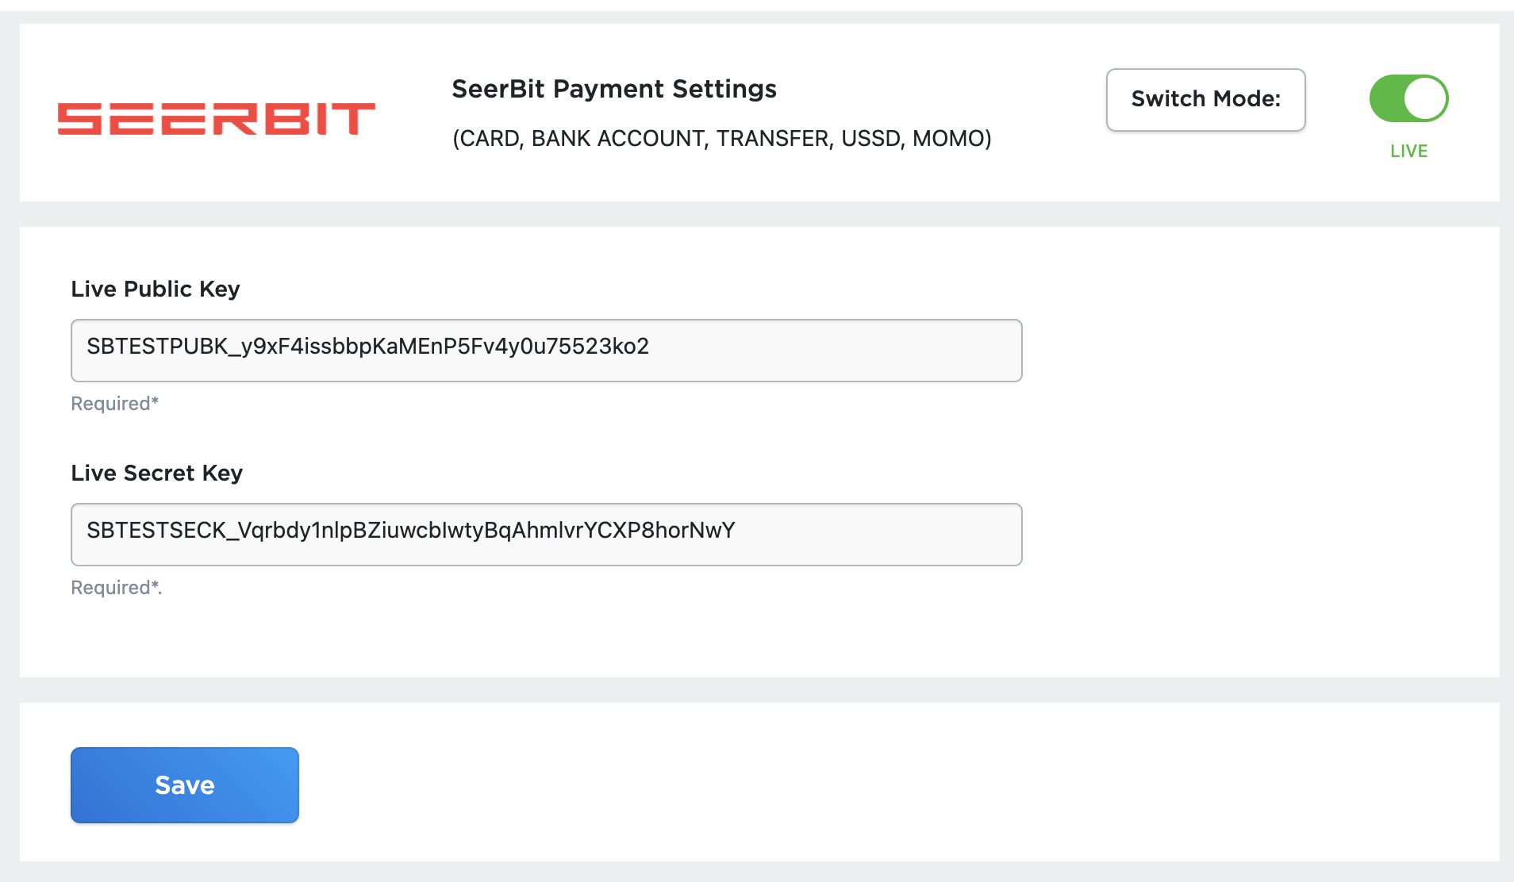Screen dimensions: 1514x882
Task: Click the SBTESTPUBK public key text
Action: coord(367,347)
